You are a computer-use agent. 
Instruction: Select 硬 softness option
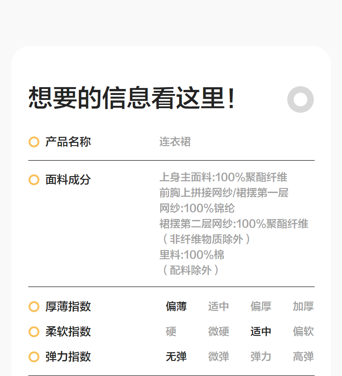point(171,332)
